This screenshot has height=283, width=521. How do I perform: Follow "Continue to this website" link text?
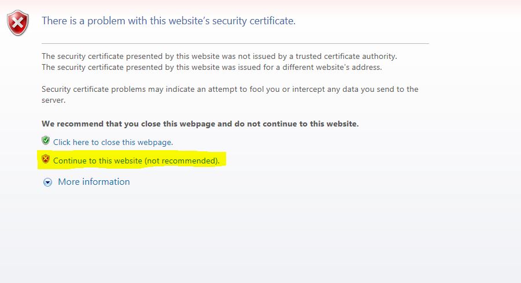coord(98,161)
